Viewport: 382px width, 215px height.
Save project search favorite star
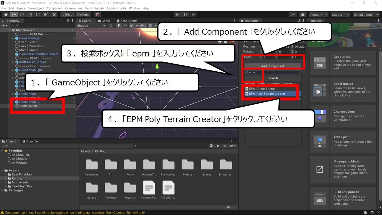pyautogui.click(x=224, y=146)
